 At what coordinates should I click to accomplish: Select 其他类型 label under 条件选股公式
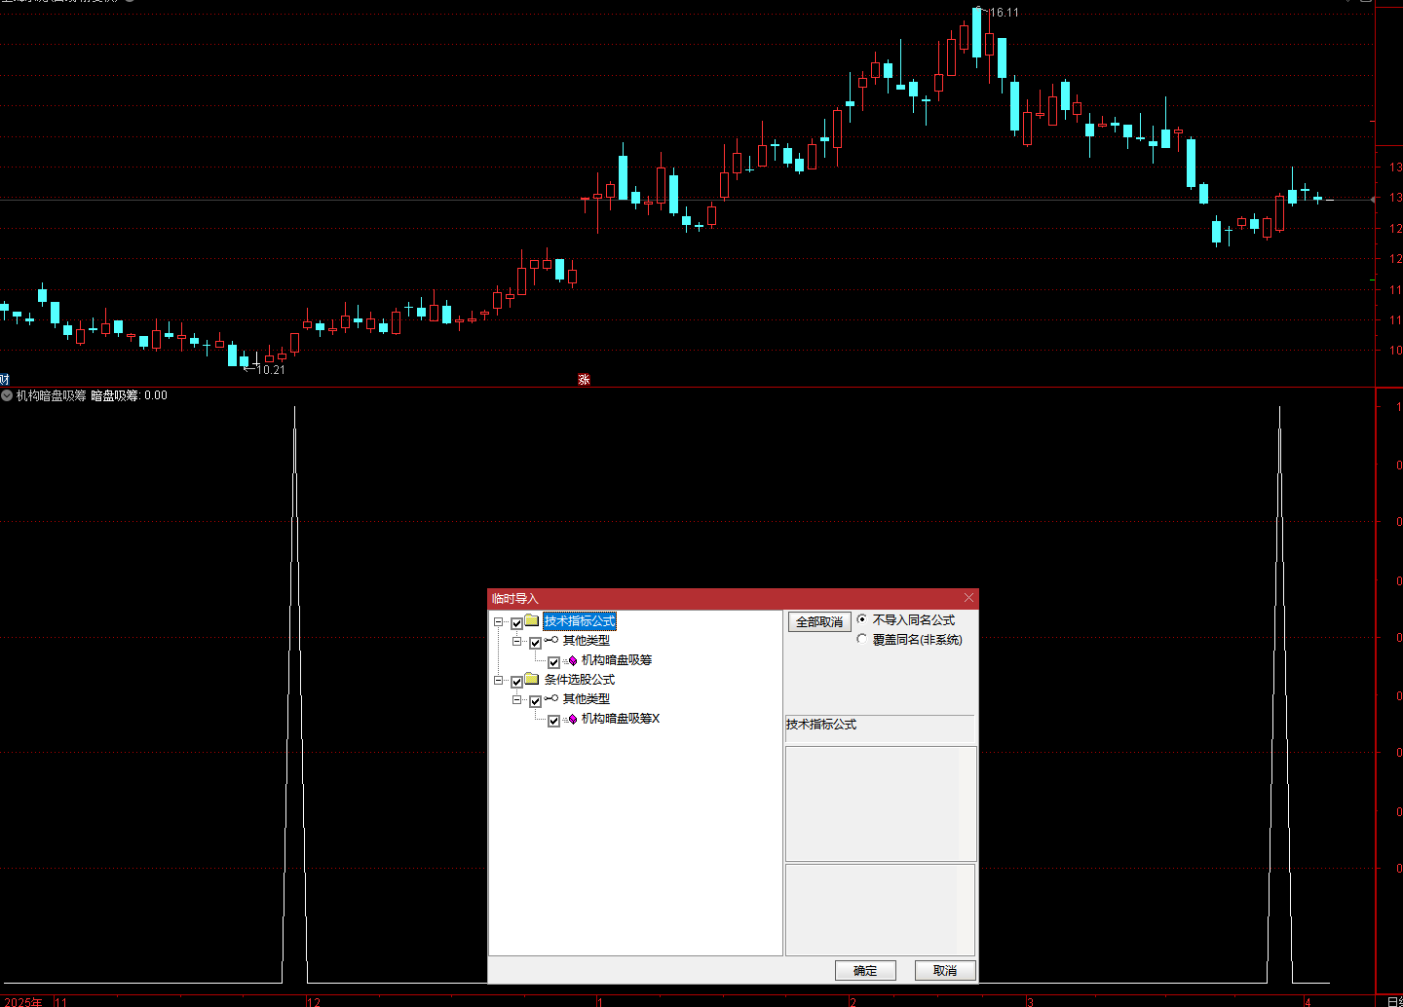pos(587,699)
